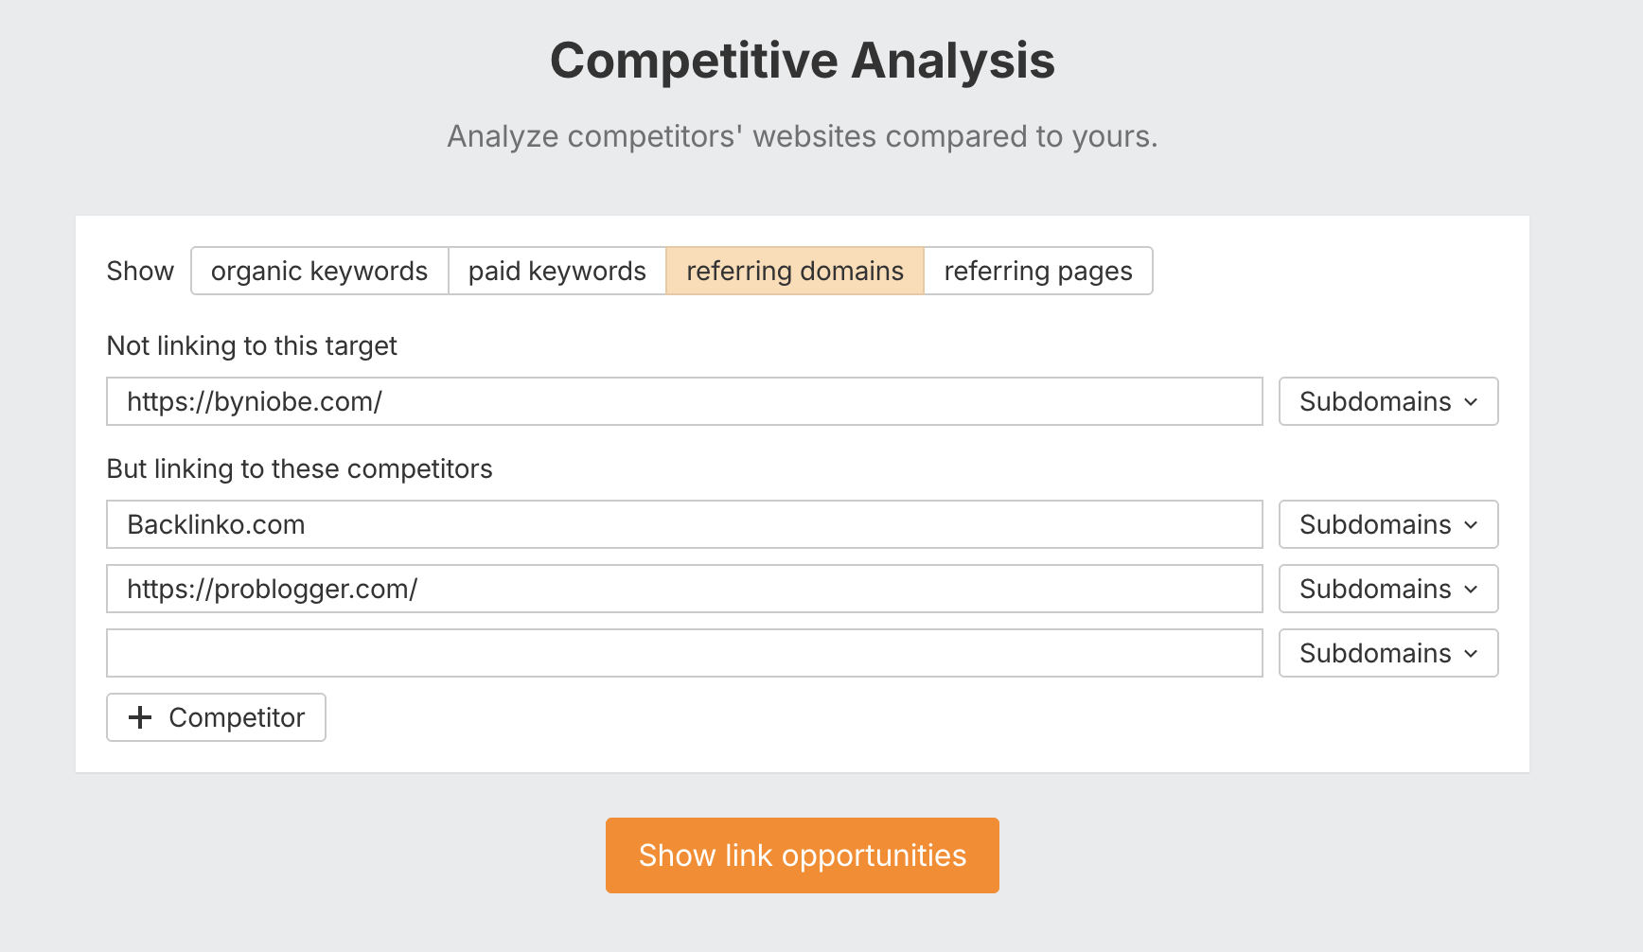This screenshot has width=1643, height=952.
Task: Click the chevron beside target Subdomains dropdown
Action: 1471,402
